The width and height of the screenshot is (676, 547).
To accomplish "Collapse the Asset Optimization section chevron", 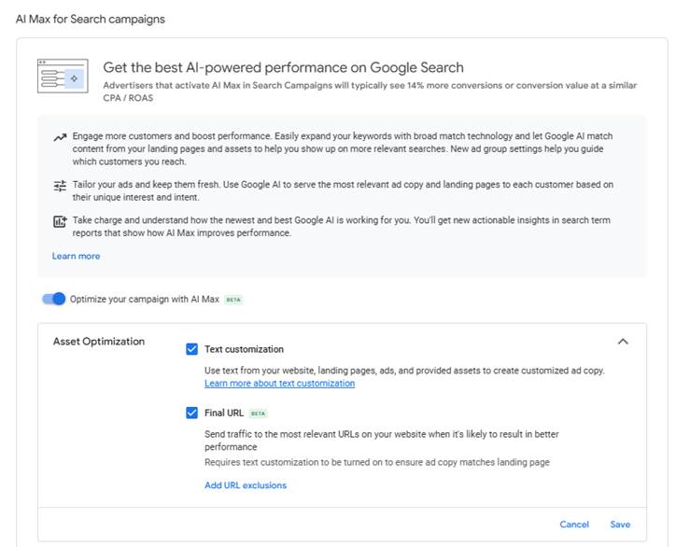I will click(x=624, y=342).
